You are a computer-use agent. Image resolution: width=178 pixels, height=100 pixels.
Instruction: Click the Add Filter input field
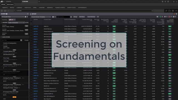coord(11,40)
